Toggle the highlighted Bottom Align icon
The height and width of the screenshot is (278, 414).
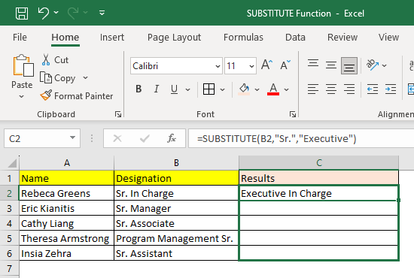point(349,65)
